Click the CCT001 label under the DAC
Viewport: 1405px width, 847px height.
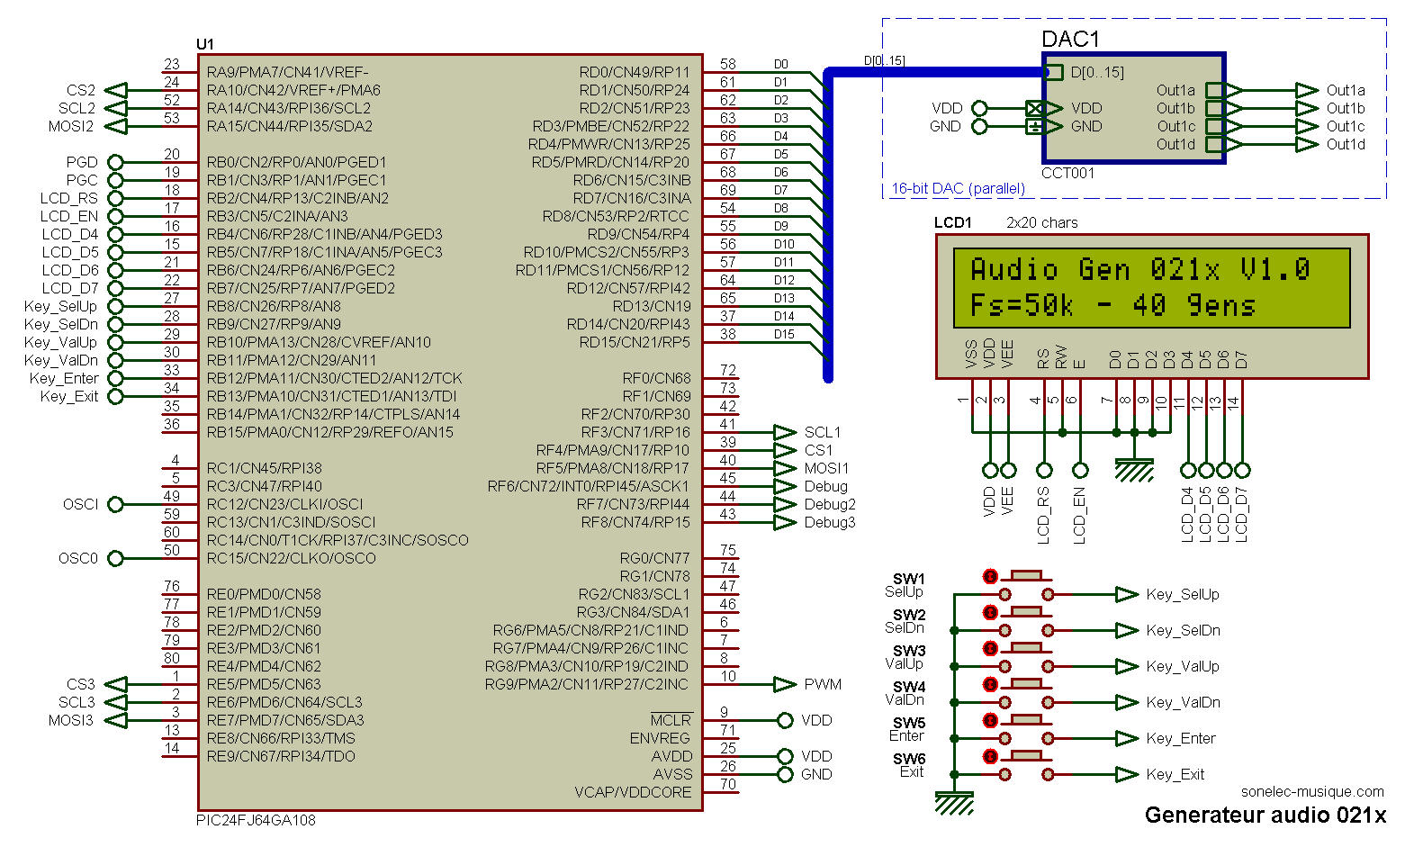tap(1068, 173)
